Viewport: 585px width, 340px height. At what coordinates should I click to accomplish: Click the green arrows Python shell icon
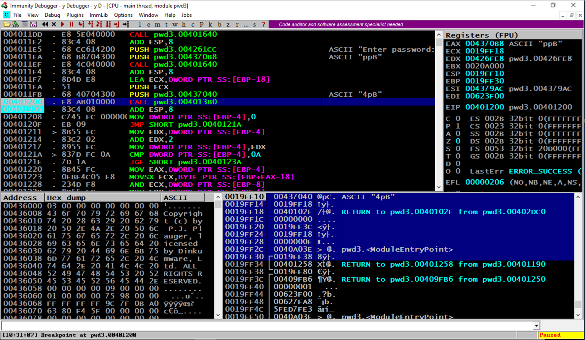coord(15,24)
